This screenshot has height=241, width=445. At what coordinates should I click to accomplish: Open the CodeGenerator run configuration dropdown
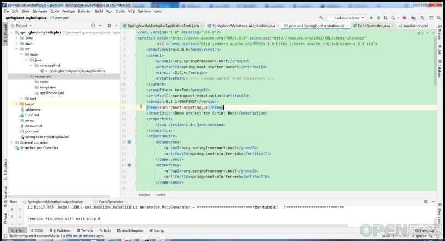pyautogui.click(x=346, y=18)
